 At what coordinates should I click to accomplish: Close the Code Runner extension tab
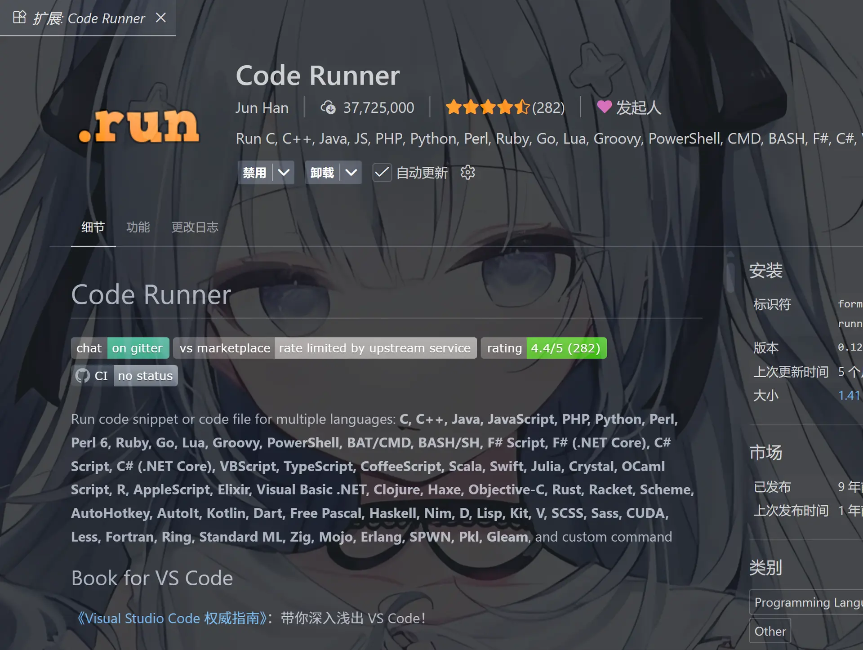click(160, 18)
